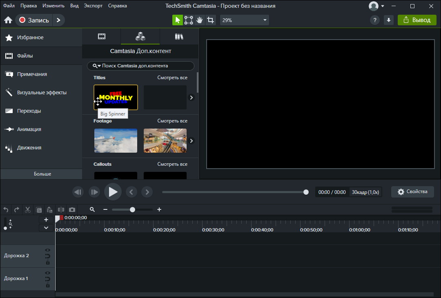Click the timeline zoom magnifier icon

92,209
